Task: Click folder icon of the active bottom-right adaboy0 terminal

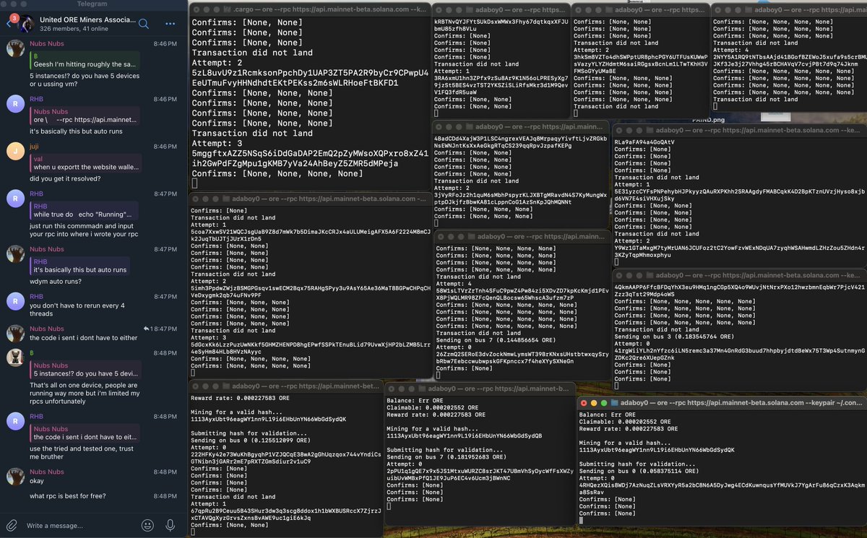Action: tap(616, 402)
